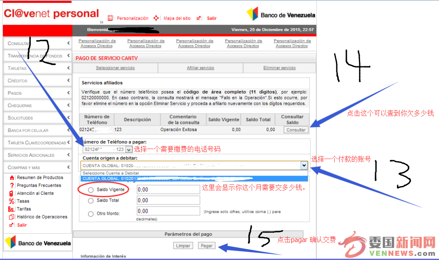Expand the Transferencia de Fondos menu
Image resolution: width=439 pixels, height=260 pixels.
tap(38, 56)
